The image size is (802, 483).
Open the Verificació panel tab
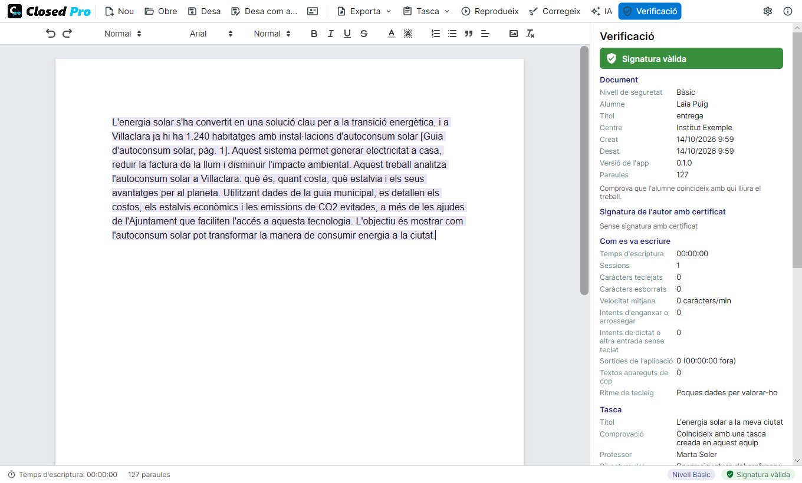[650, 11]
